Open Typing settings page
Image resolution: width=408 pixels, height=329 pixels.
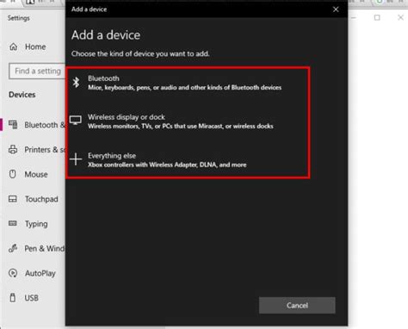click(33, 224)
